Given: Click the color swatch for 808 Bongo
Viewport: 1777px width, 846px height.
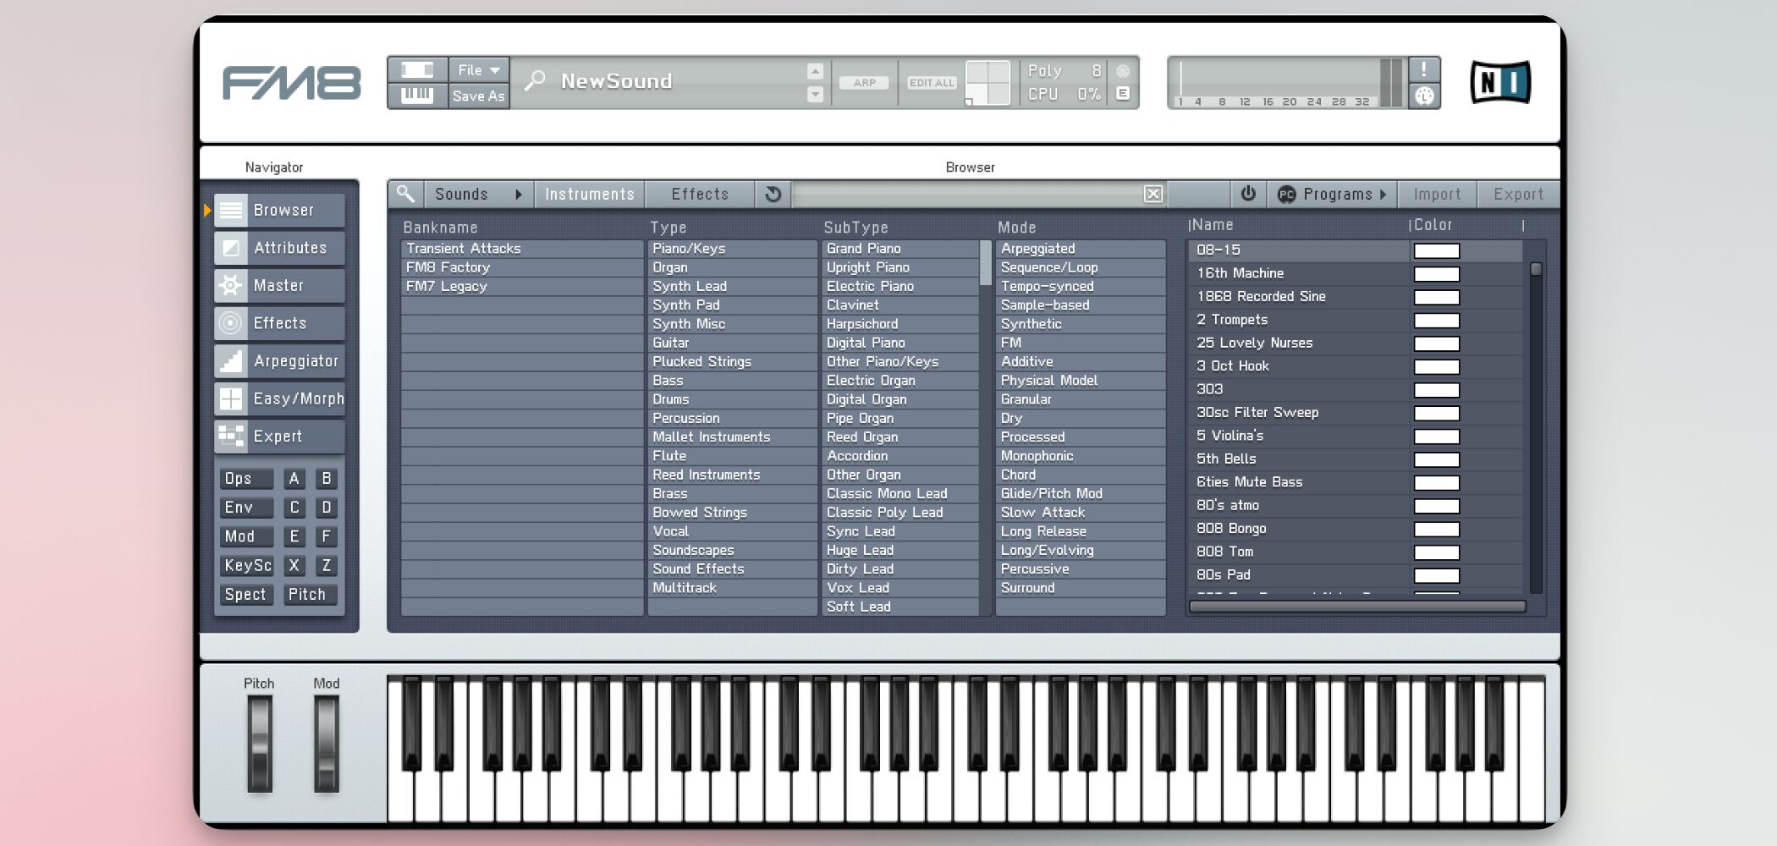Looking at the screenshot, I should (1437, 530).
